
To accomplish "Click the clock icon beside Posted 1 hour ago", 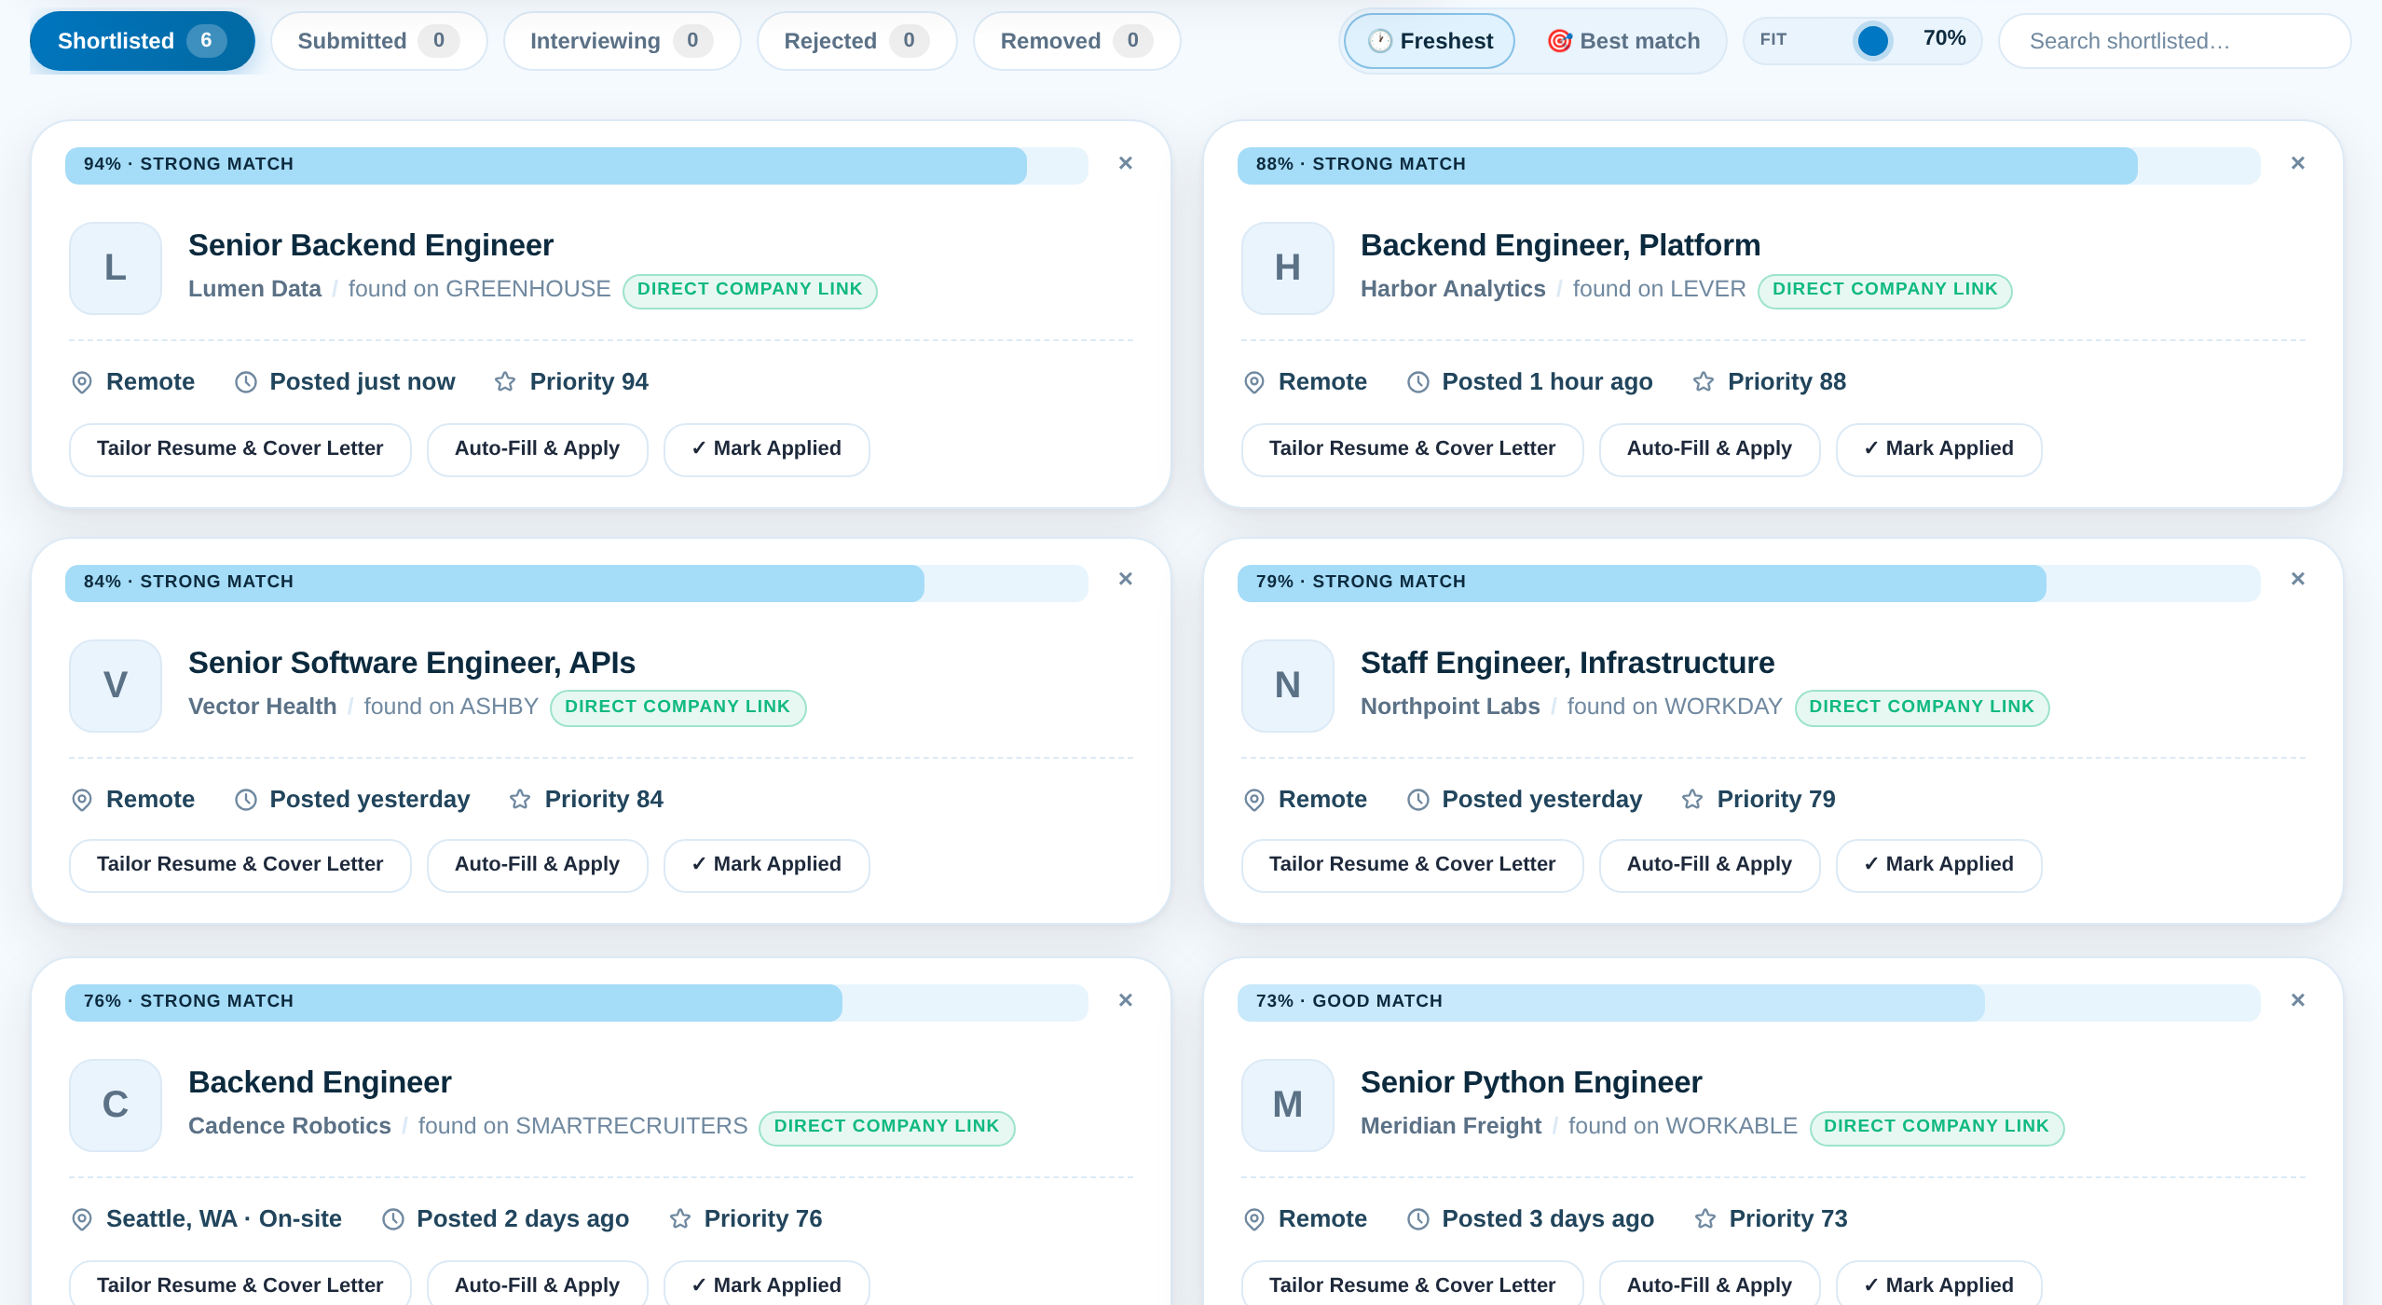I will pos(1418,382).
